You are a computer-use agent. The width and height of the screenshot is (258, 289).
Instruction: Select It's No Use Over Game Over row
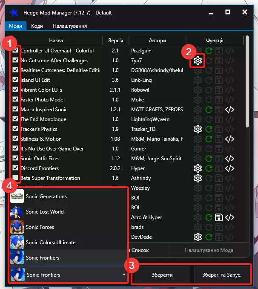[x=128, y=149]
